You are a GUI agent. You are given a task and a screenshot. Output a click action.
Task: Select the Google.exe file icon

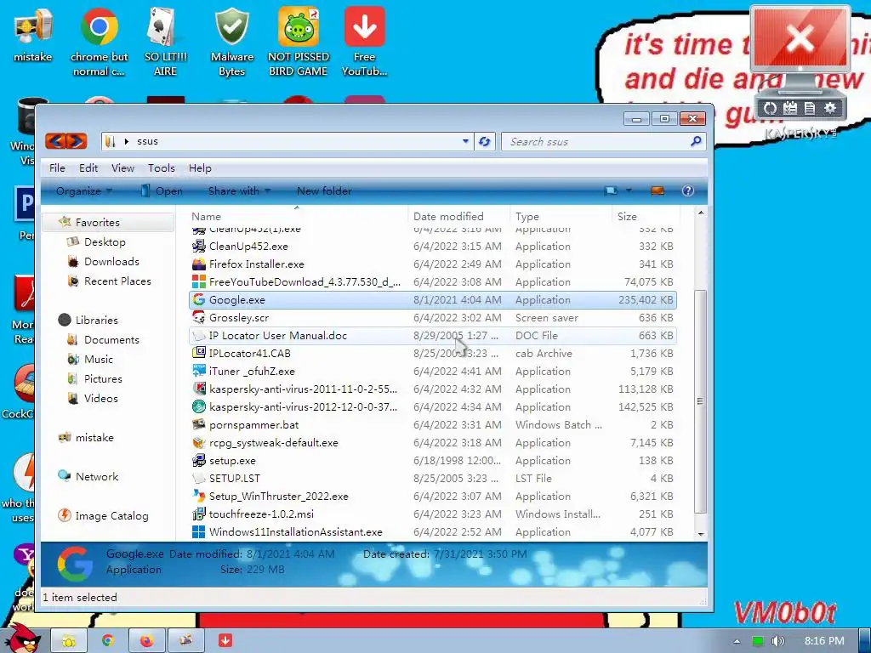(x=199, y=300)
